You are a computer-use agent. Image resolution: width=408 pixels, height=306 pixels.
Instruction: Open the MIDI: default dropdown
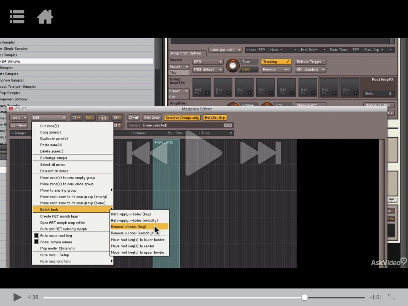[x=208, y=69]
